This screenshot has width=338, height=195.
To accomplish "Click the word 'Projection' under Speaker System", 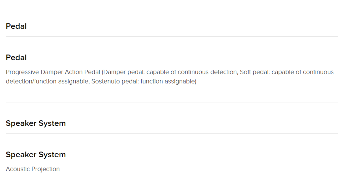I will pyautogui.click(x=46, y=169).
